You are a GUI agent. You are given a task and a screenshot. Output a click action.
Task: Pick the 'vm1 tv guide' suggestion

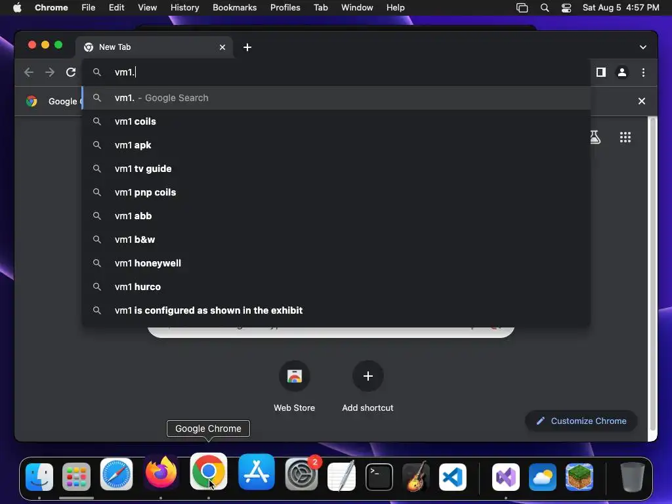337,169
